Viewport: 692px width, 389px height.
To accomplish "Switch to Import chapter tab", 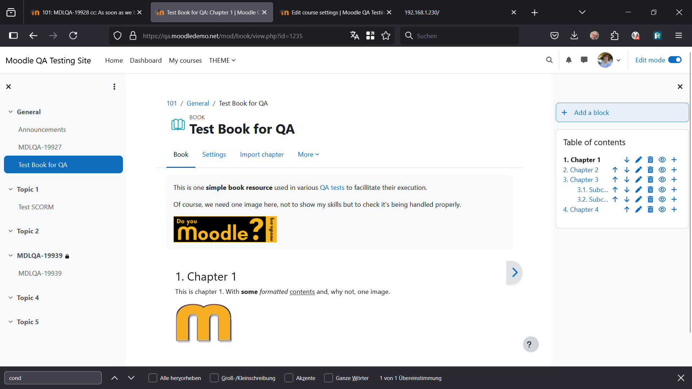I will point(262,154).
